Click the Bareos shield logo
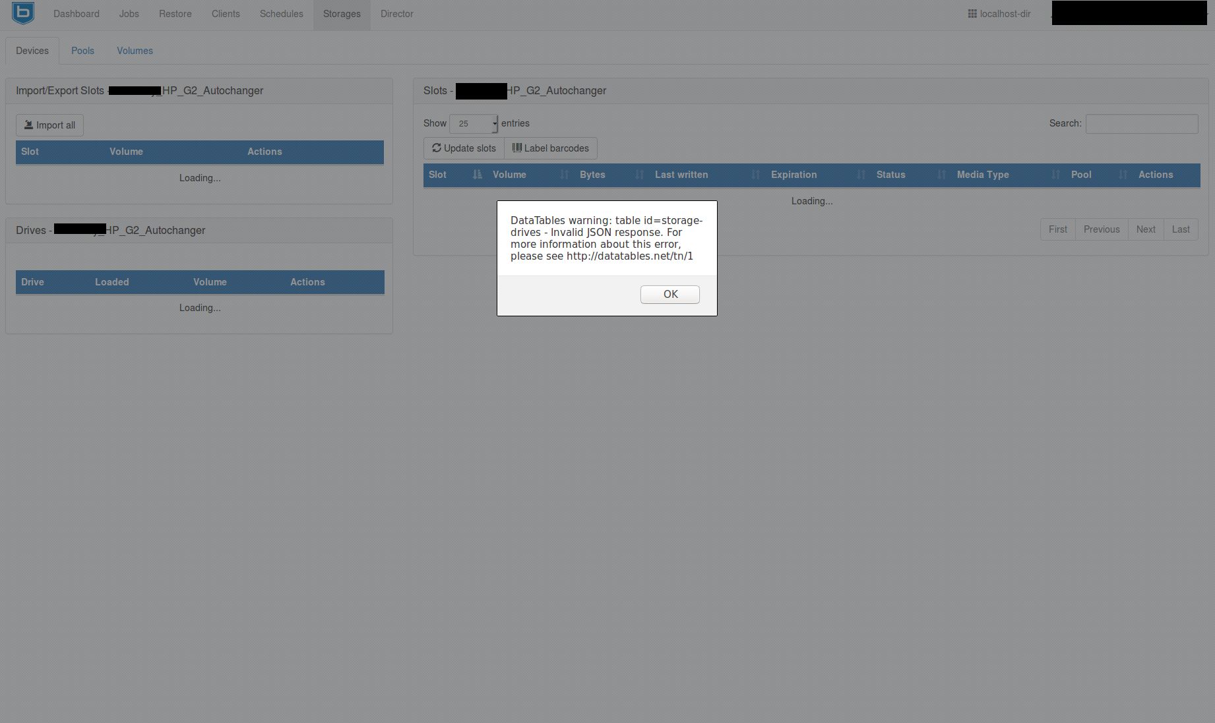The height and width of the screenshot is (723, 1215). (x=23, y=13)
